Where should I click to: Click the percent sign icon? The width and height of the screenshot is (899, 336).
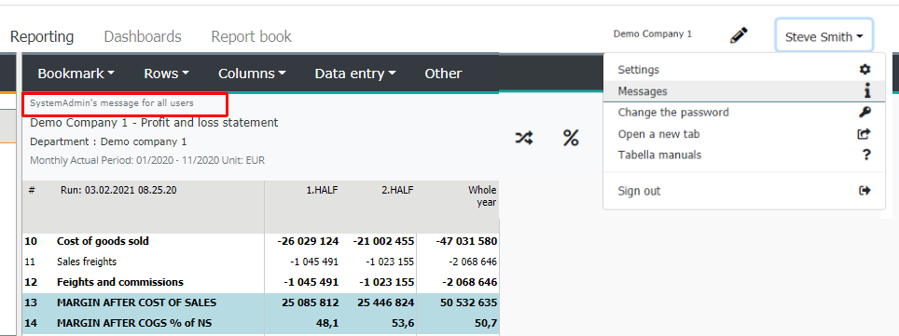(571, 138)
